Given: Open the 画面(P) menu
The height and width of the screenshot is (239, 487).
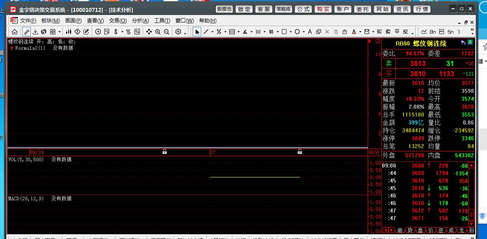Looking at the screenshot, I should click(x=74, y=21).
